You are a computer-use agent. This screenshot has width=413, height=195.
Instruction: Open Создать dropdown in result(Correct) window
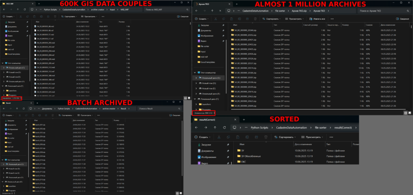pyautogui.click(x=202, y=137)
